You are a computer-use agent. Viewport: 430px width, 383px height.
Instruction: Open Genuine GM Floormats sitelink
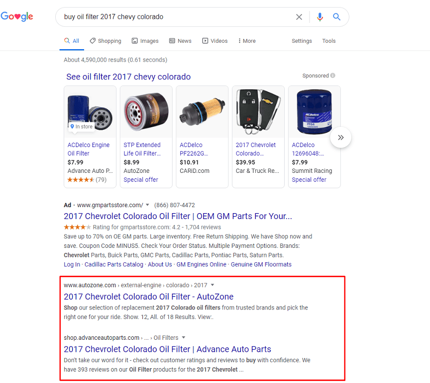click(x=261, y=264)
